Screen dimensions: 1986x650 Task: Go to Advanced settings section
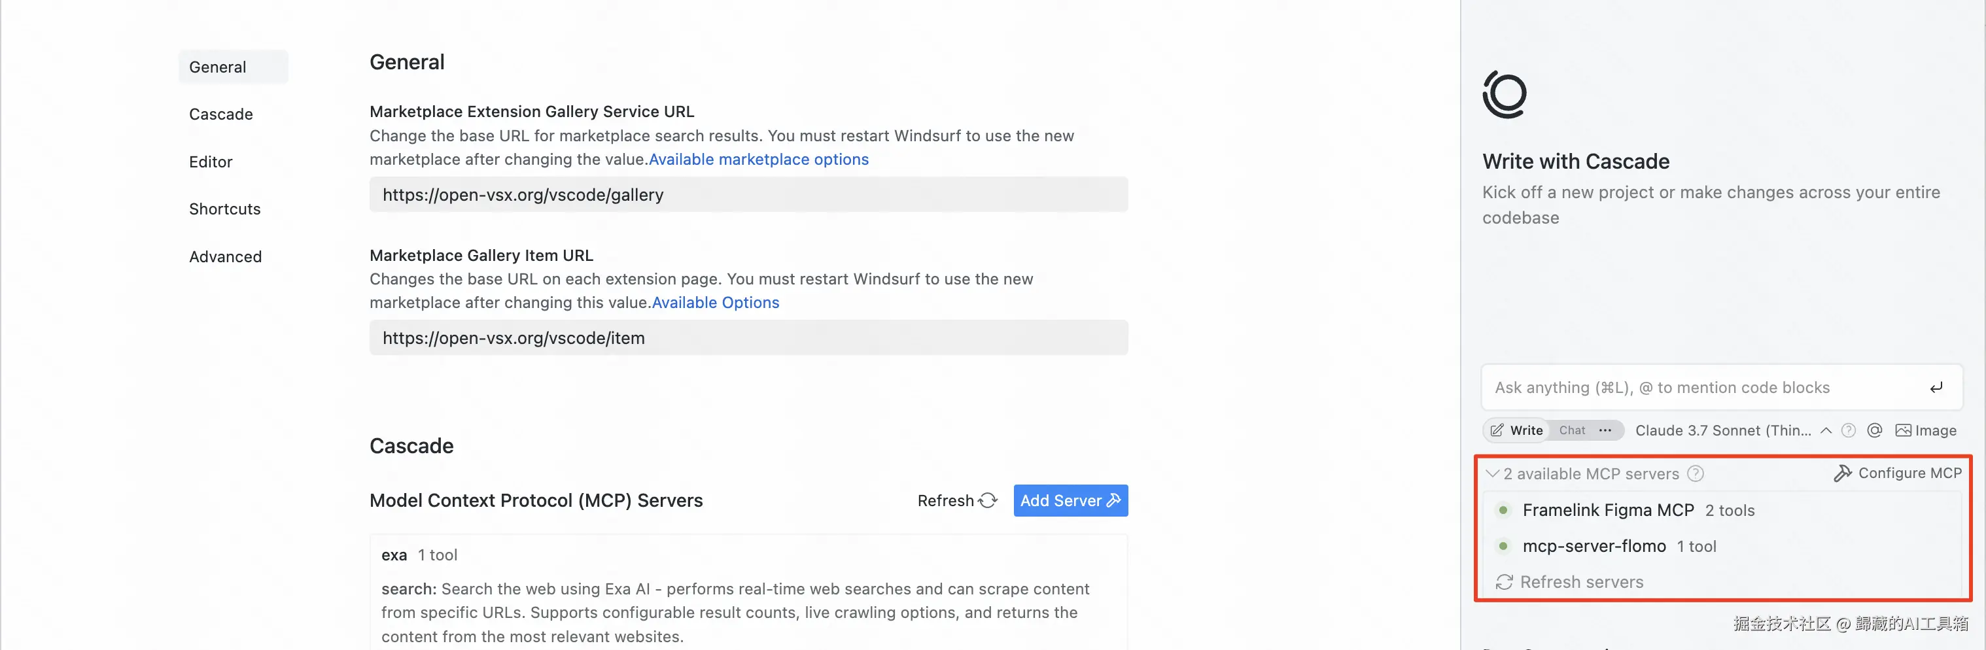tap(225, 257)
